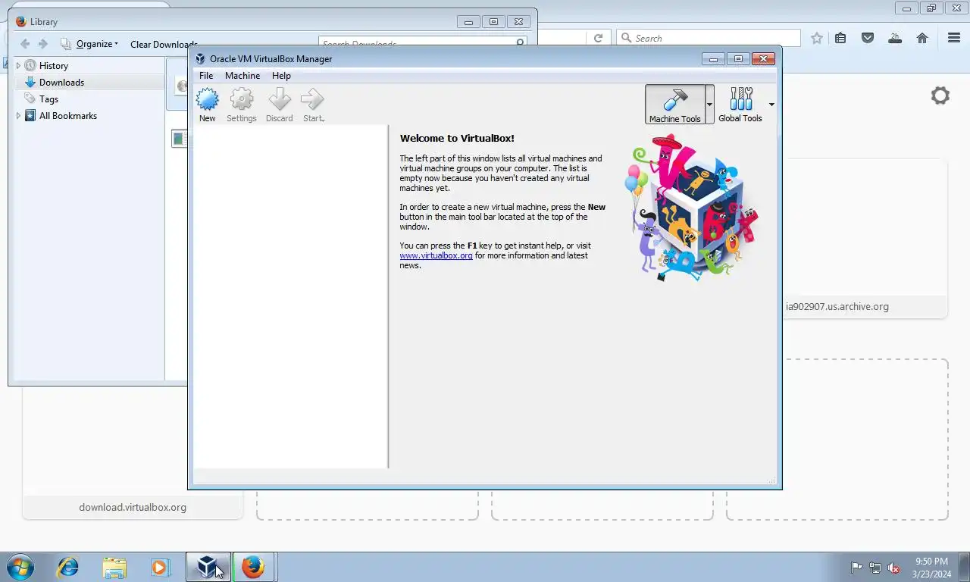Click the 2h downloads progress icon
The width and height of the screenshot is (970, 582).
point(895,38)
